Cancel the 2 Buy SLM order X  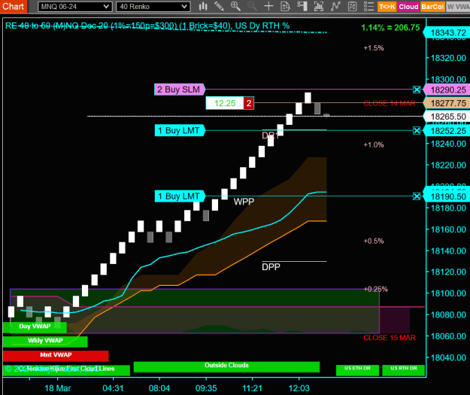pyautogui.click(x=417, y=90)
